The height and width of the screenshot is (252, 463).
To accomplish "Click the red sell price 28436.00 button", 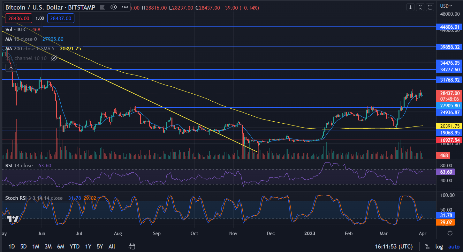I will pyautogui.click(x=19, y=18).
